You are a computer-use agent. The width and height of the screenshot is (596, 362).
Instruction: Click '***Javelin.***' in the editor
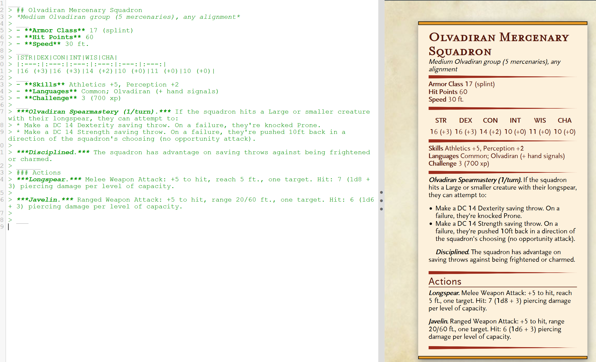[45, 200]
